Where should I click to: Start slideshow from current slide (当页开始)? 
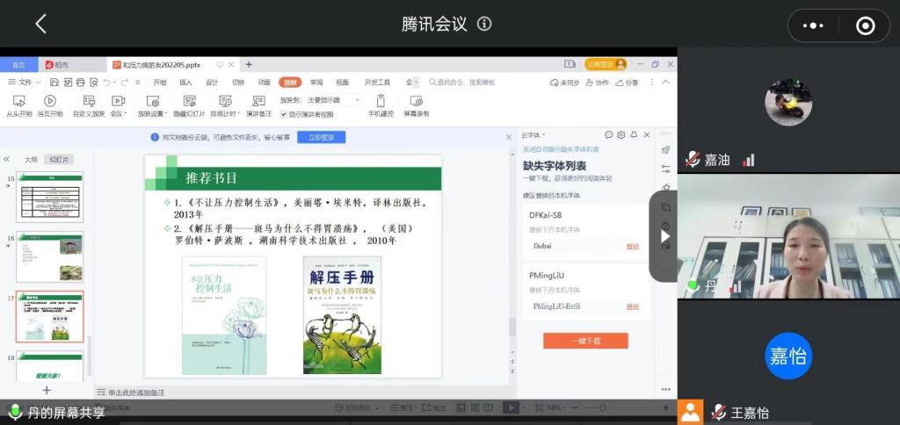click(x=50, y=102)
